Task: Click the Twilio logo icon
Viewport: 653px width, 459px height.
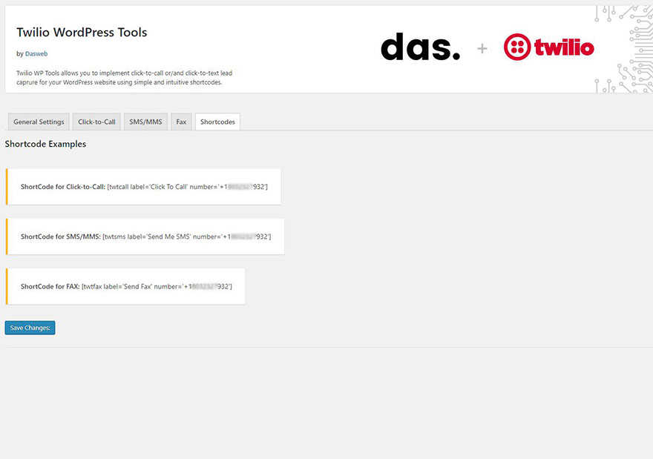Action: click(x=517, y=47)
